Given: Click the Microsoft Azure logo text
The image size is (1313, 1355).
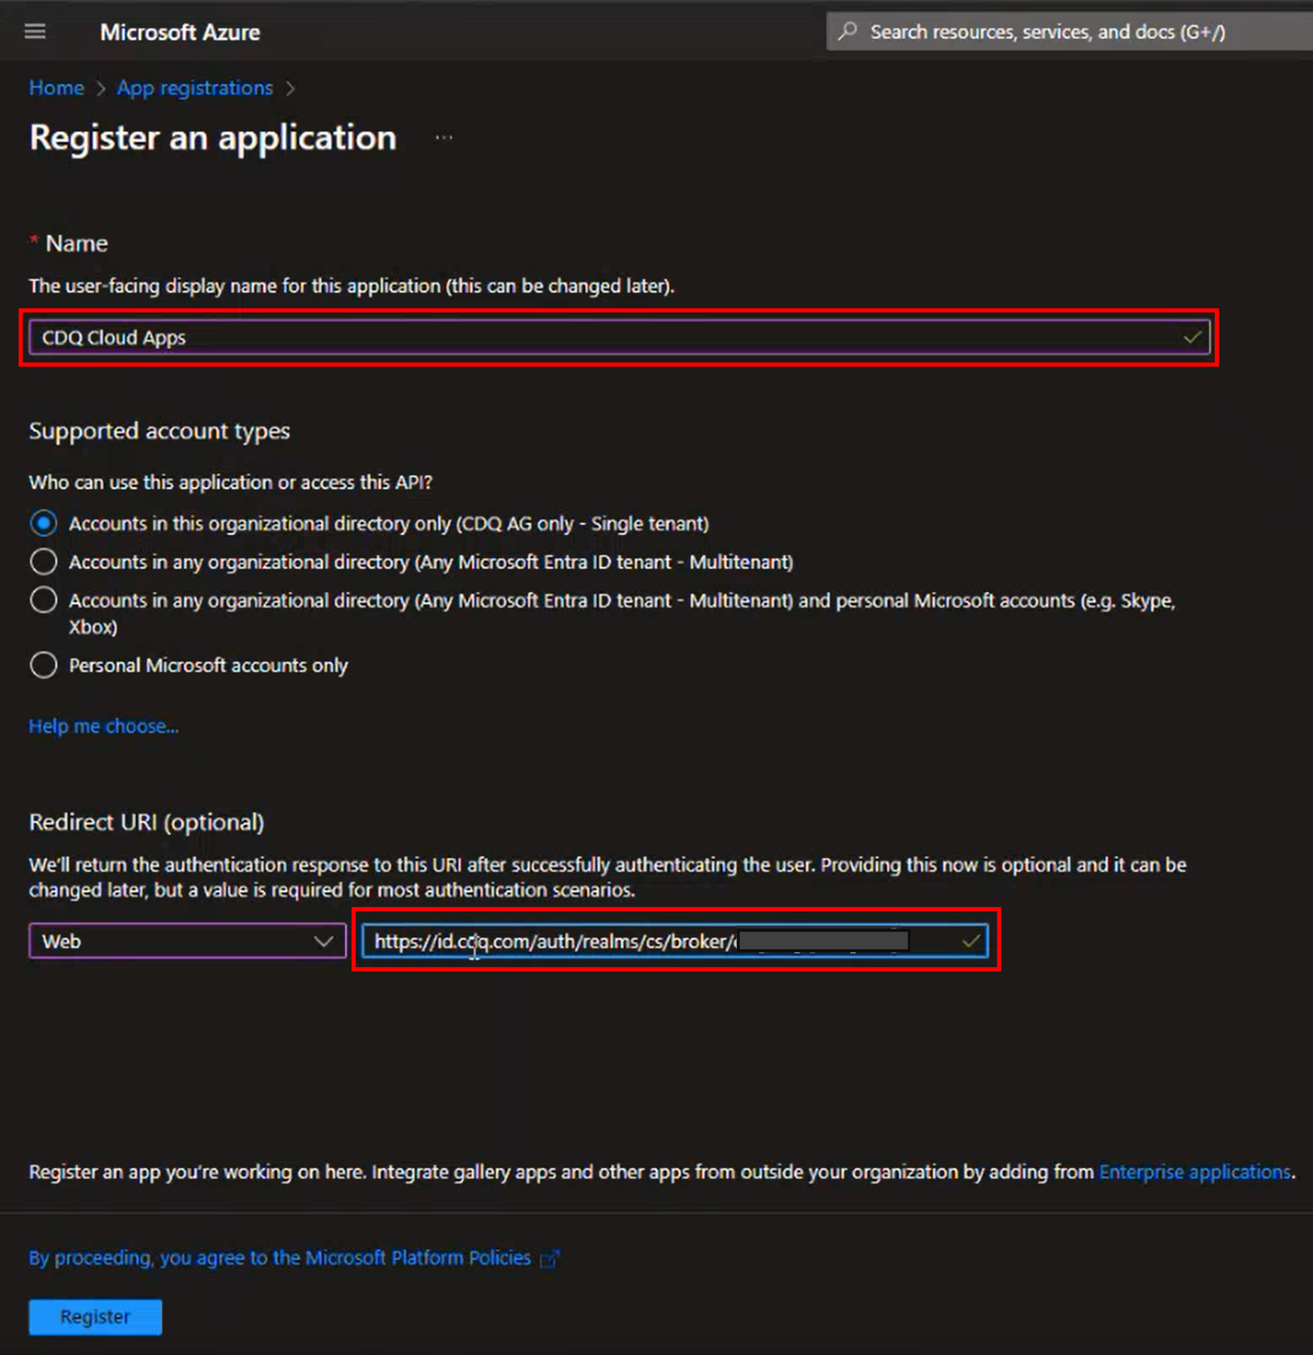Looking at the screenshot, I should 180,32.
